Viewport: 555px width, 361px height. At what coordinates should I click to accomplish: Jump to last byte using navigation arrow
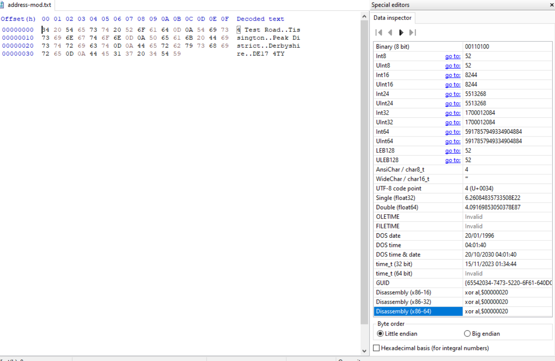412,33
